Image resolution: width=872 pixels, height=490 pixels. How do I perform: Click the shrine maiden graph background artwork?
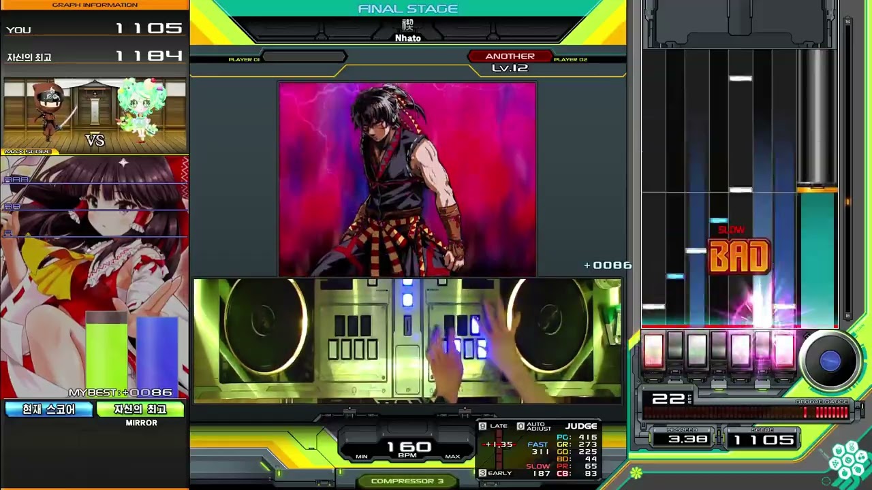point(95,276)
